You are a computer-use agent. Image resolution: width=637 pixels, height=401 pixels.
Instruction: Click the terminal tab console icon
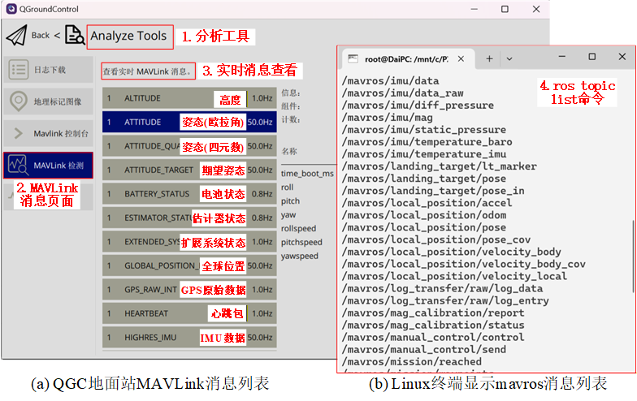click(x=353, y=58)
